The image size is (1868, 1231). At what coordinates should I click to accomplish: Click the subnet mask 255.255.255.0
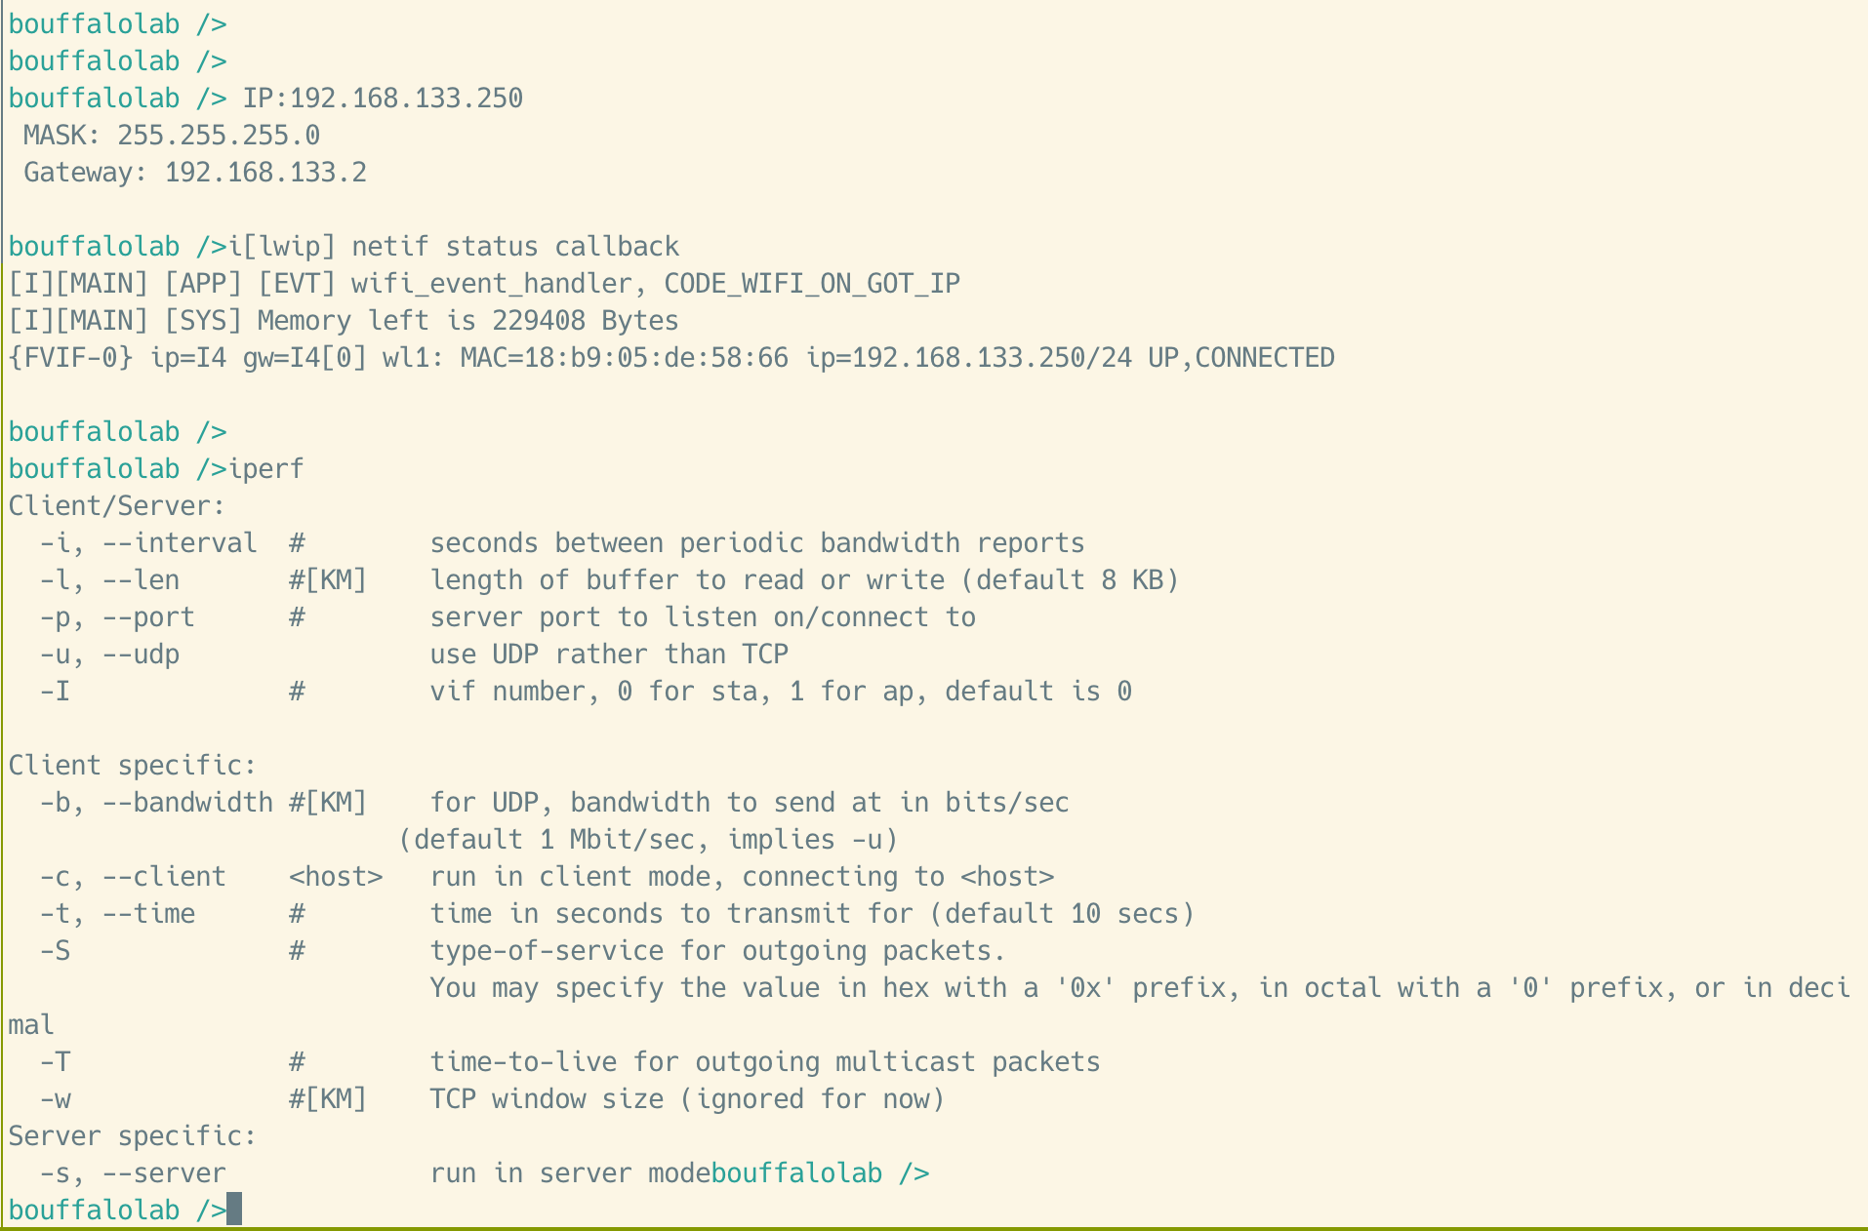tap(219, 135)
